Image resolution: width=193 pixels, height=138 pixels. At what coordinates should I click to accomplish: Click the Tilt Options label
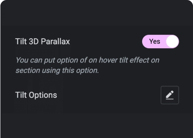pyautogui.click(x=36, y=95)
